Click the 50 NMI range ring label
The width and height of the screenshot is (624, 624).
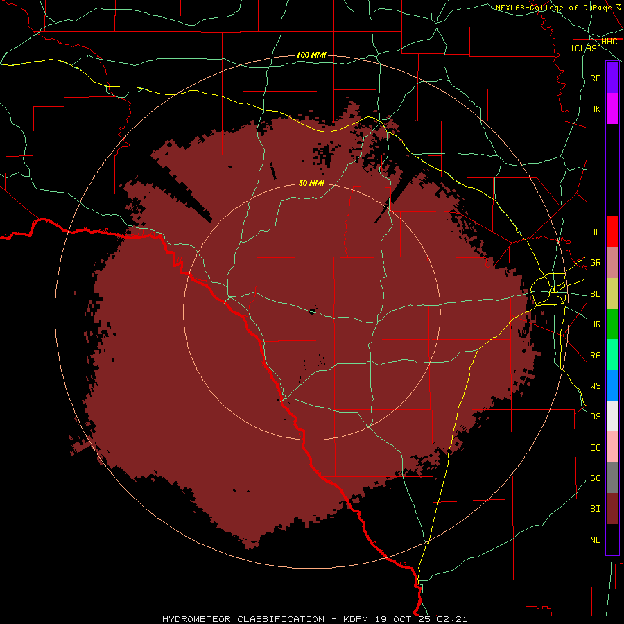(311, 183)
